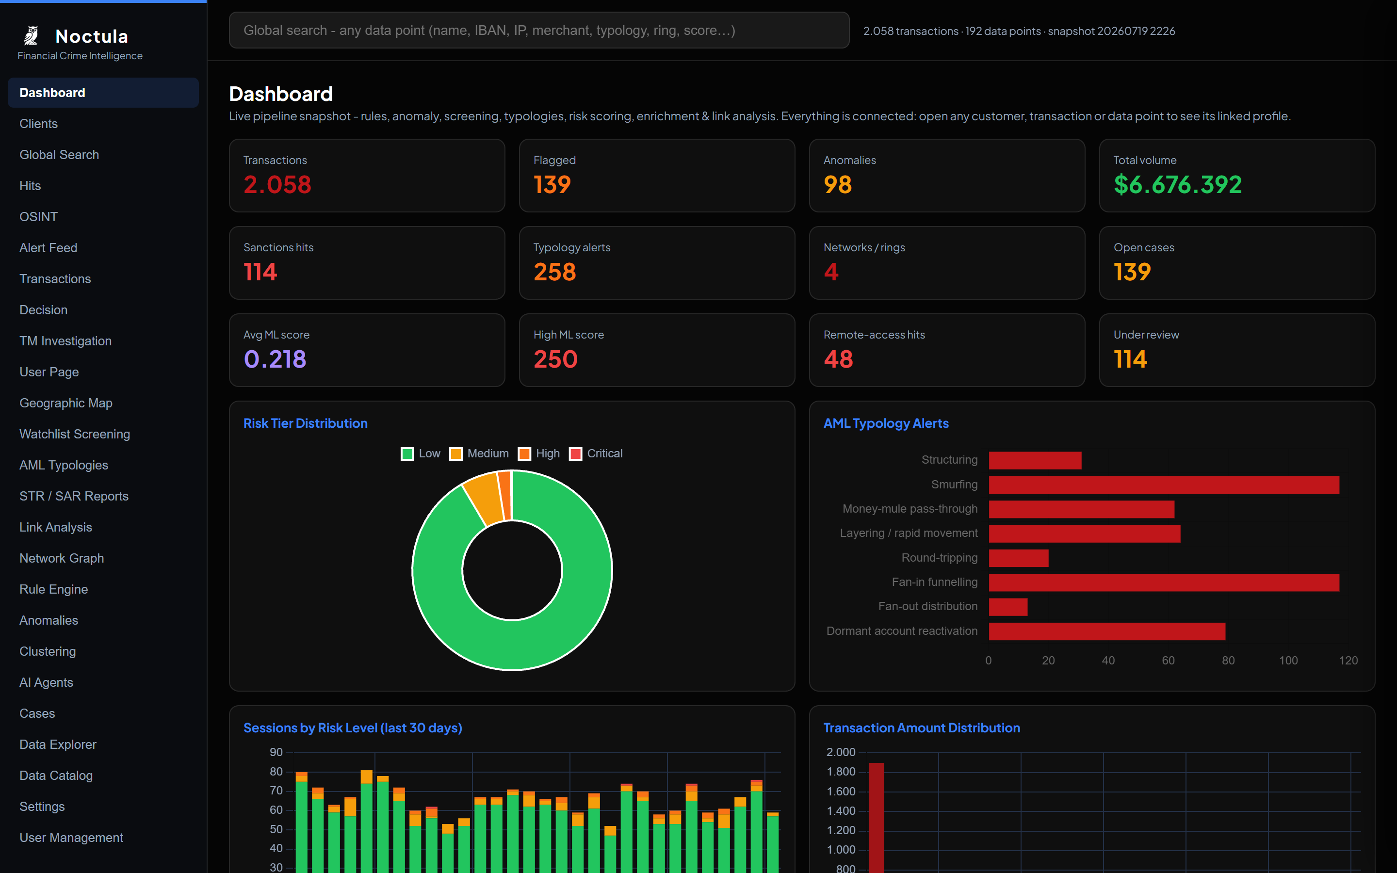1397x873 pixels.
Task: Click Sessions by Risk Level heading
Action: 353,728
